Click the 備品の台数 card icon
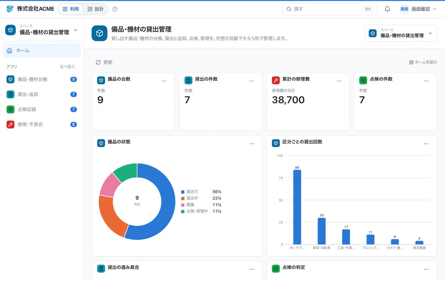This screenshot has width=445, height=281. point(101,81)
